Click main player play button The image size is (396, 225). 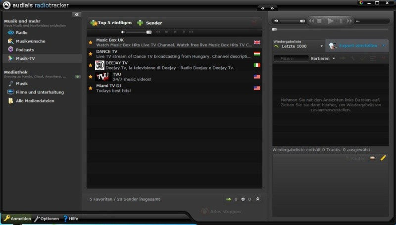[331, 21]
